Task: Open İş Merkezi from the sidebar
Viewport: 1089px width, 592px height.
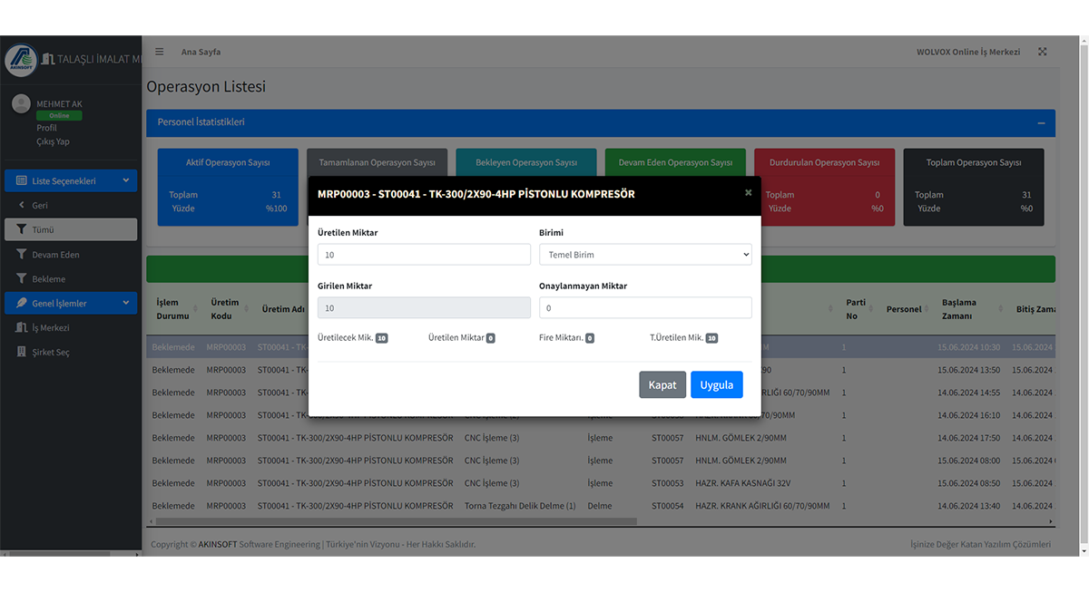Action: 51,328
